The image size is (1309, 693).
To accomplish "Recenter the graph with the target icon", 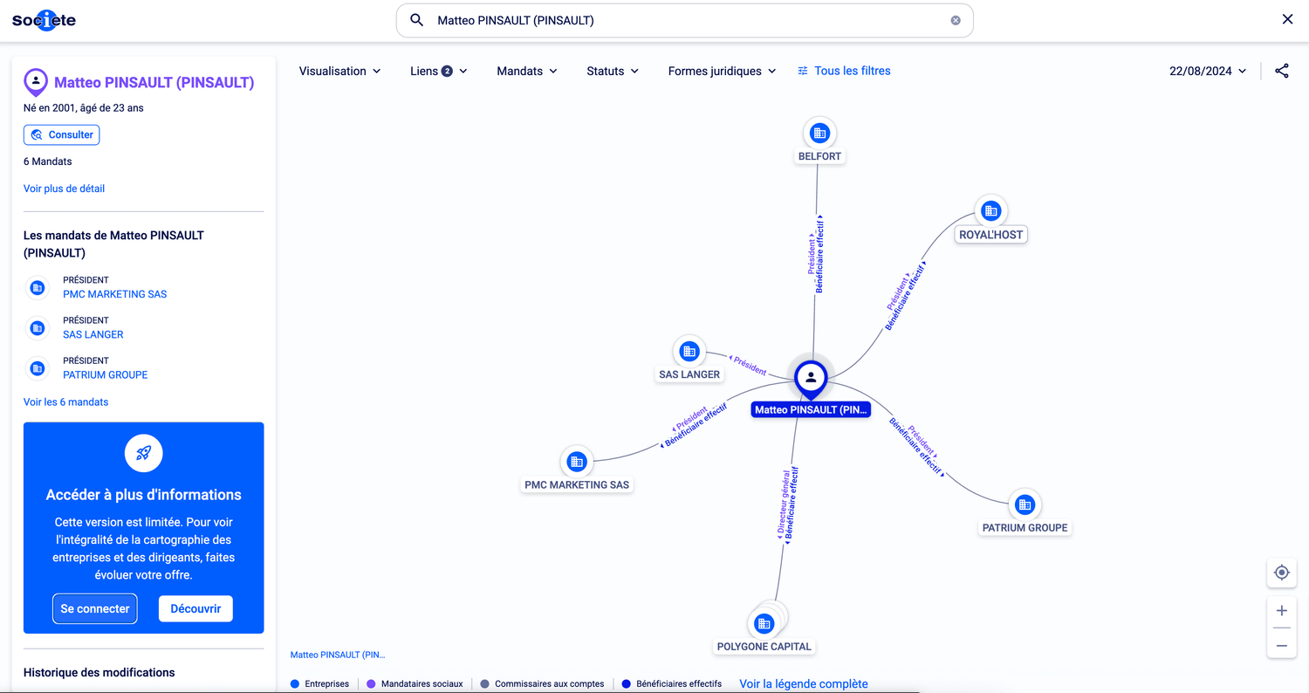I will 1281,573.
